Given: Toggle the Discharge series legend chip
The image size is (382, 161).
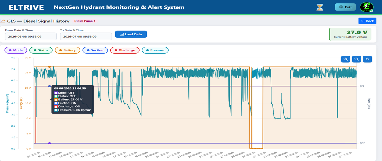Looking at the screenshot, I should [x=125, y=50].
